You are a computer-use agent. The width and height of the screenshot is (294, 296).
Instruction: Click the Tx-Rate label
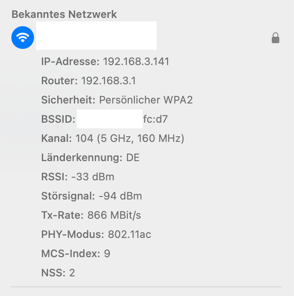pos(62,215)
